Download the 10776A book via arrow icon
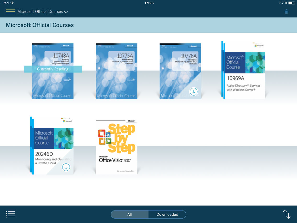Screen dimensions: 297x223 [x=193, y=92]
